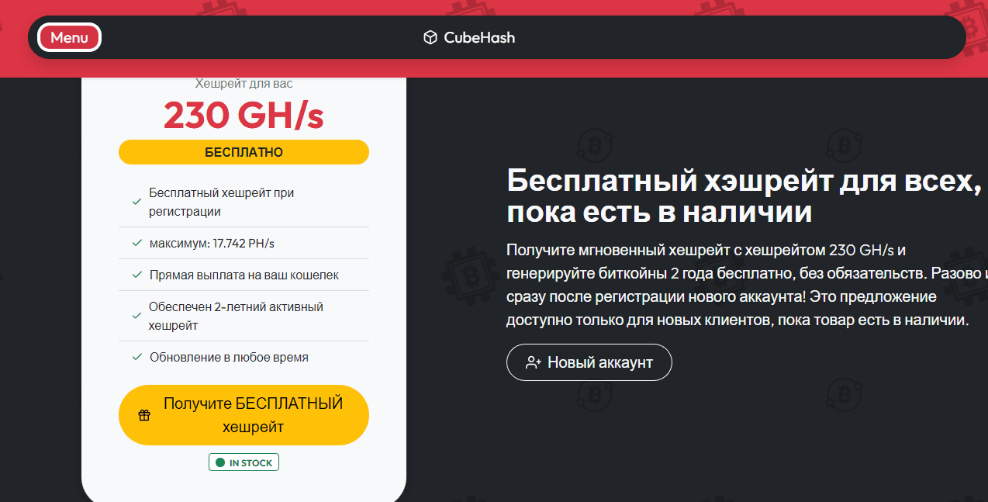
Task: Click the "Обновление в любое время" feature text
Action: coord(229,358)
